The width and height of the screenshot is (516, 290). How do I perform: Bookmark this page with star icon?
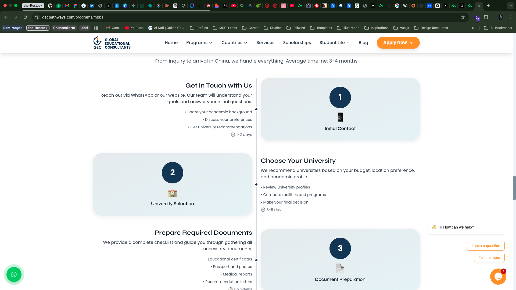click(463, 17)
